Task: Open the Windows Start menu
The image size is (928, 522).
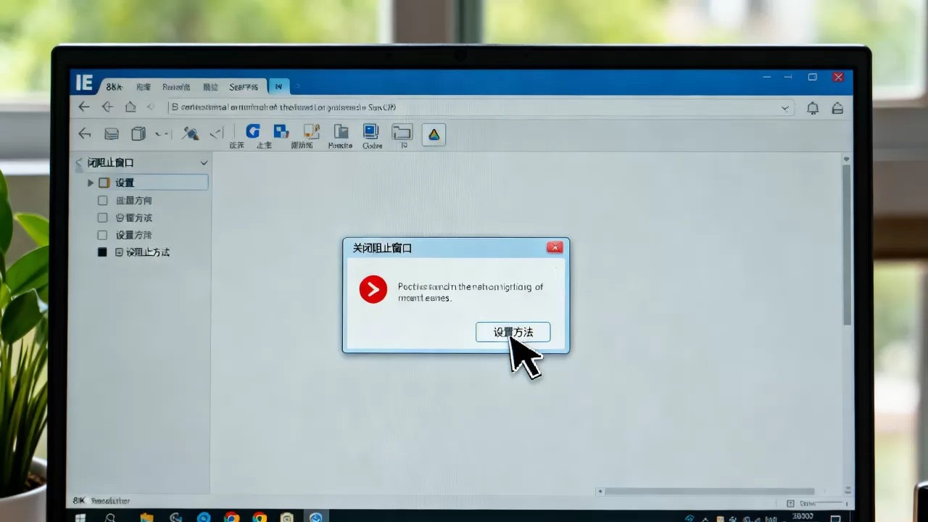Action: (x=80, y=518)
